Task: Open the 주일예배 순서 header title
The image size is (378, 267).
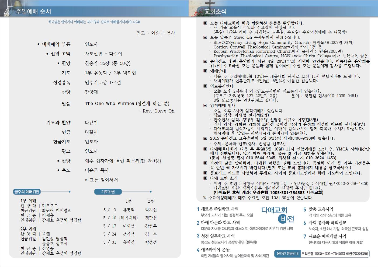Action: (x=33, y=12)
